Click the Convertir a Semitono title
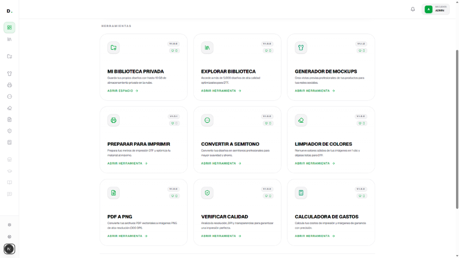 pos(230,144)
